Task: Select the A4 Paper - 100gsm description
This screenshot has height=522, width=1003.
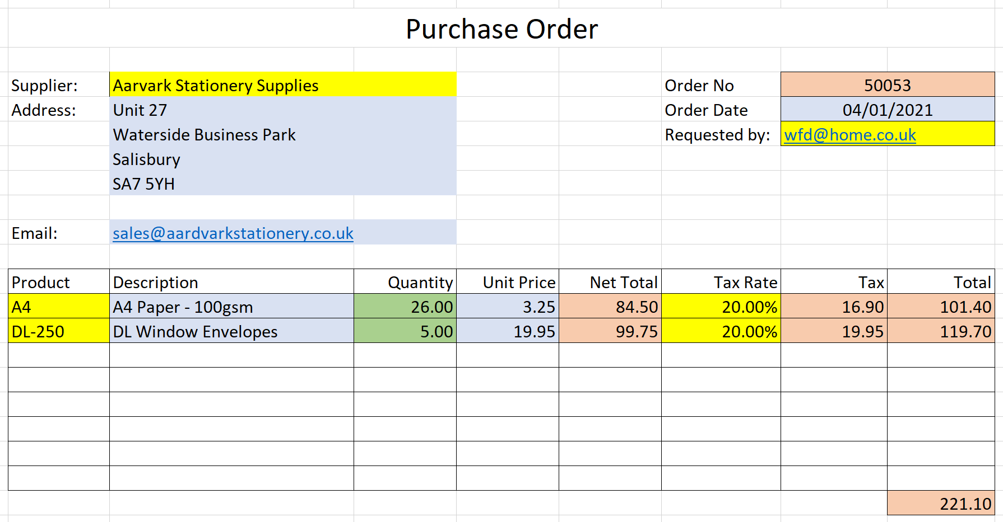Action: coord(231,307)
